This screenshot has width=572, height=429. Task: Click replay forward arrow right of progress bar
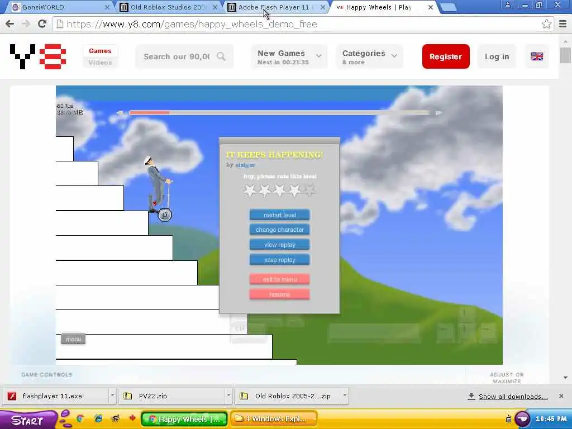click(x=439, y=113)
